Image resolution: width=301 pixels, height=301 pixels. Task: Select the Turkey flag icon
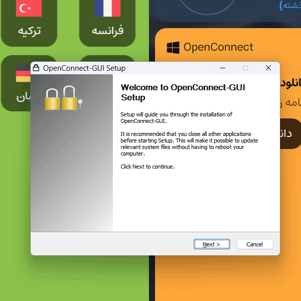click(29, 8)
